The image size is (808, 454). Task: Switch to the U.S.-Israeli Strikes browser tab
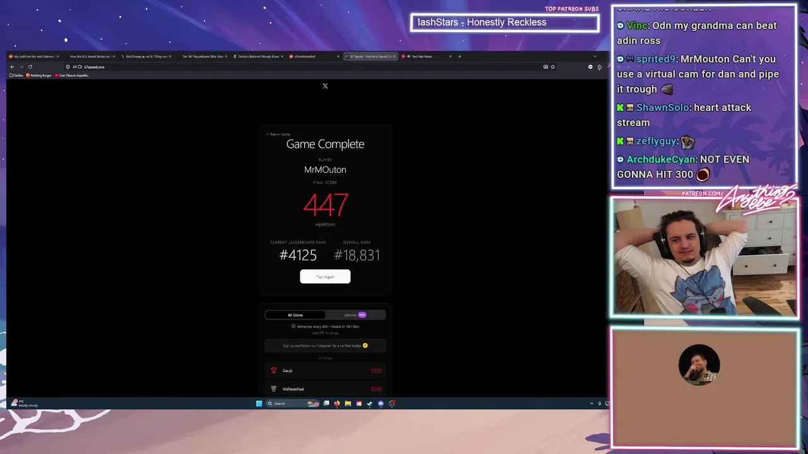(x=90, y=56)
